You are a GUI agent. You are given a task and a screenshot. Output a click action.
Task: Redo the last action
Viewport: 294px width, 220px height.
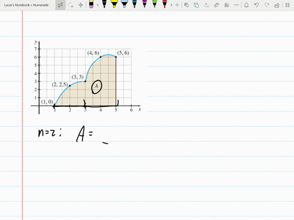(x=266, y=5)
